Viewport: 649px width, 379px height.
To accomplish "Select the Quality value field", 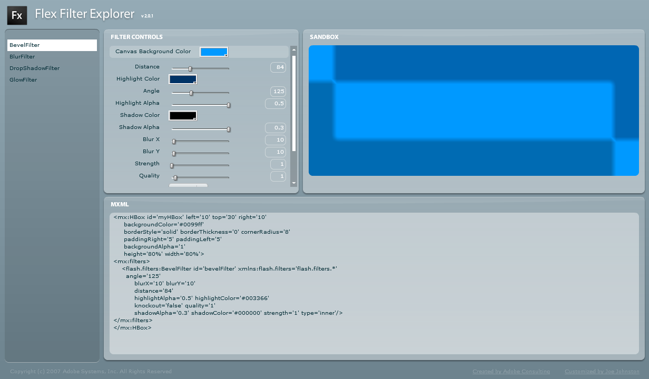I will click(x=278, y=176).
